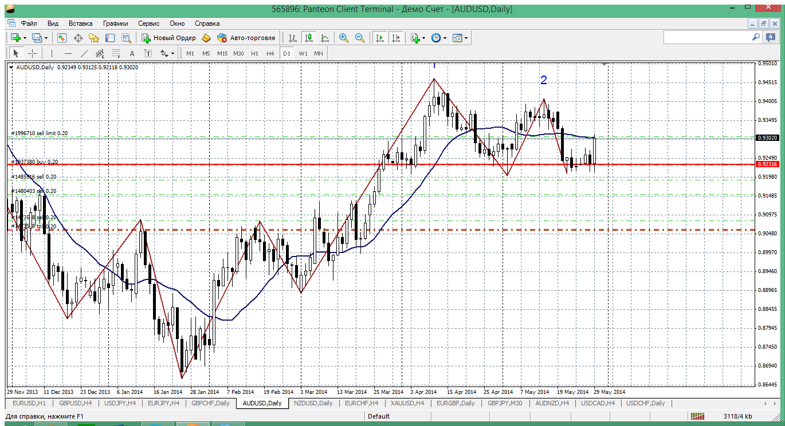
Task: Open the Сервис menu
Action: point(149,23)
